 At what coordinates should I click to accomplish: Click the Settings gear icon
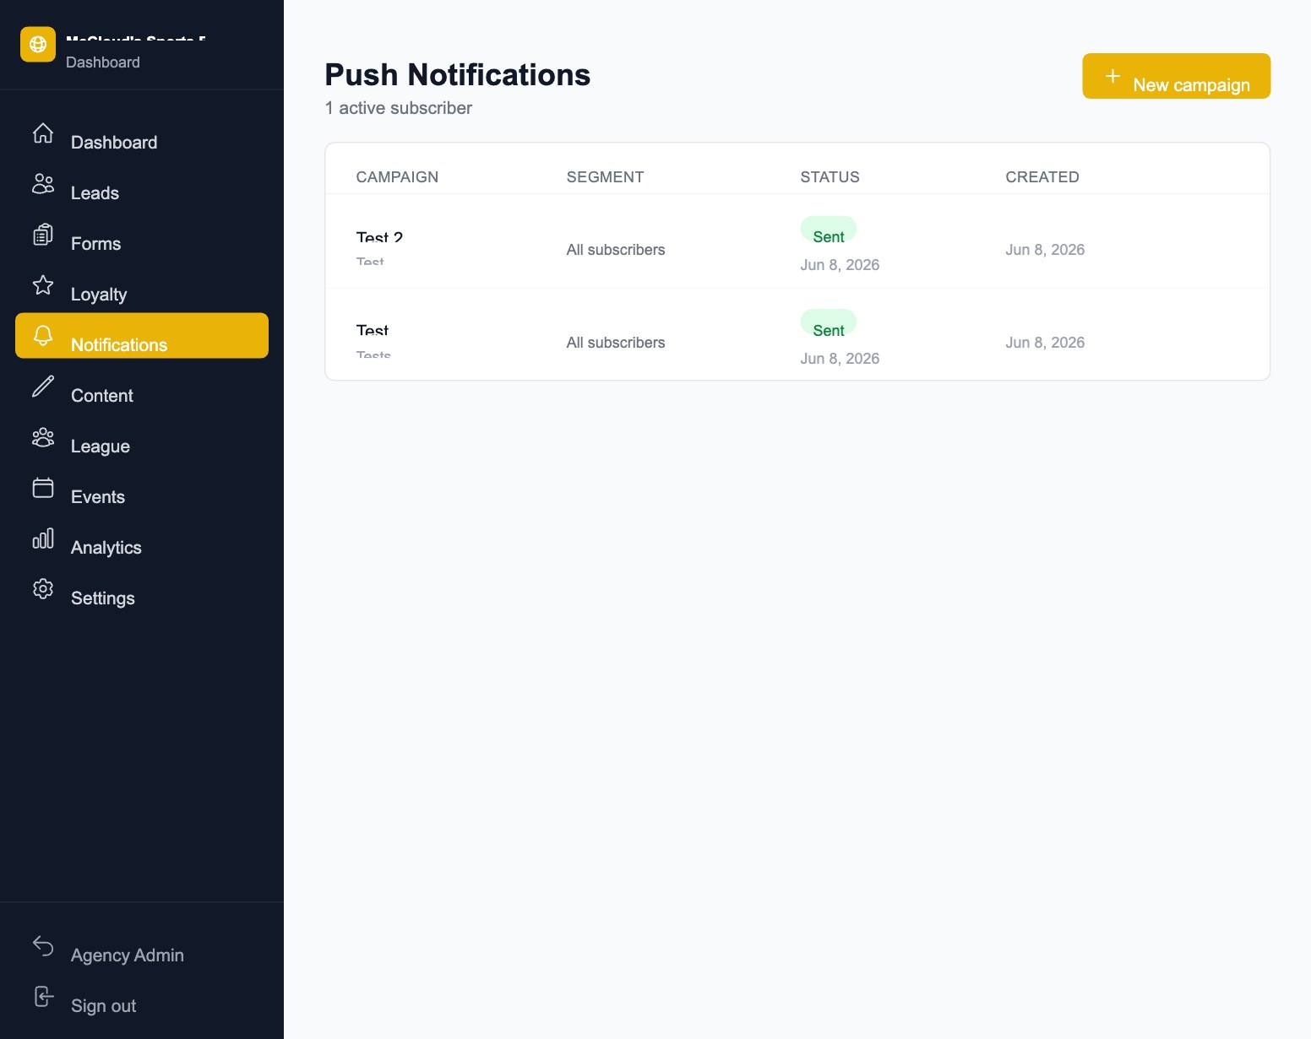(43, 589)
